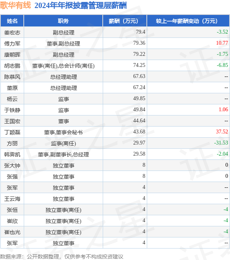Click salary change -2.04

[222, 154]
